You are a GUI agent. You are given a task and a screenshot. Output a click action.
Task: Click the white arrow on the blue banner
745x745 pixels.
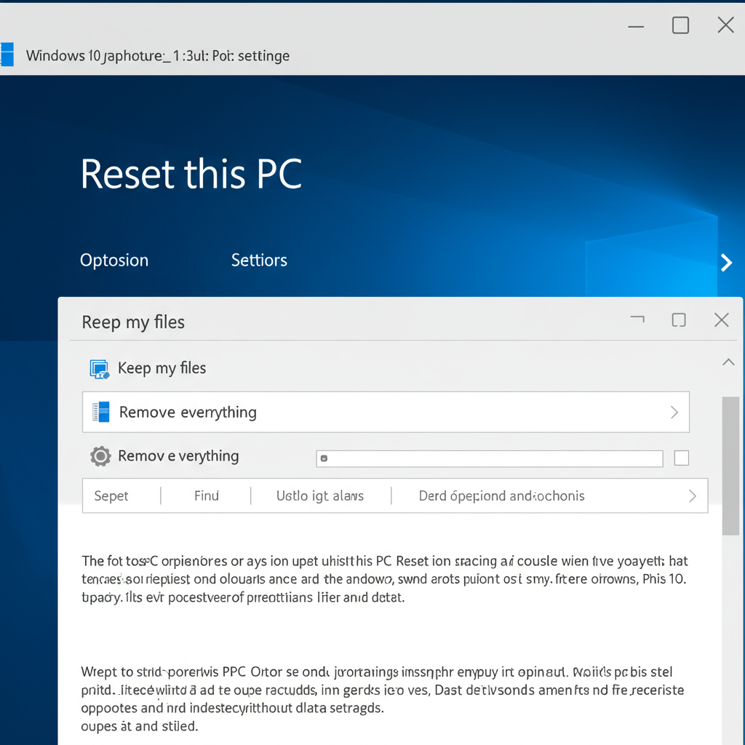tap(726, 262)
